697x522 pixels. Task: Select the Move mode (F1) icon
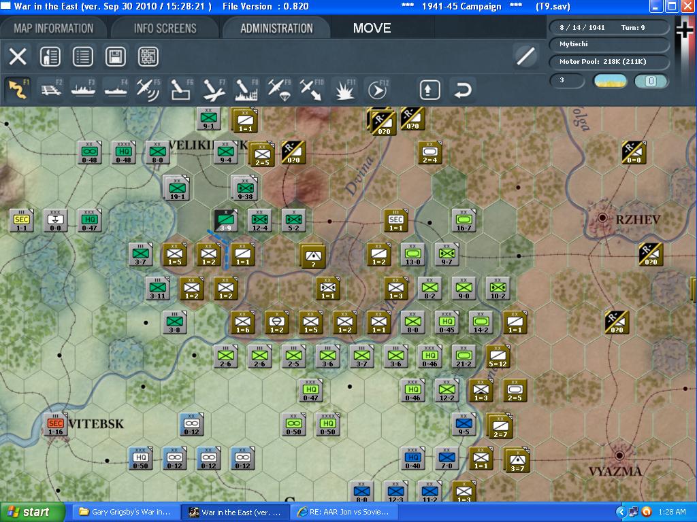pyautogui.click(x=18, y=89)
